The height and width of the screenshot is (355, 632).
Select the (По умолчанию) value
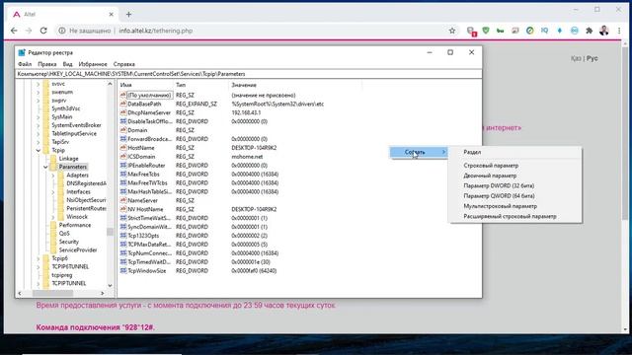pyautogui.click(x=149, y=95)
